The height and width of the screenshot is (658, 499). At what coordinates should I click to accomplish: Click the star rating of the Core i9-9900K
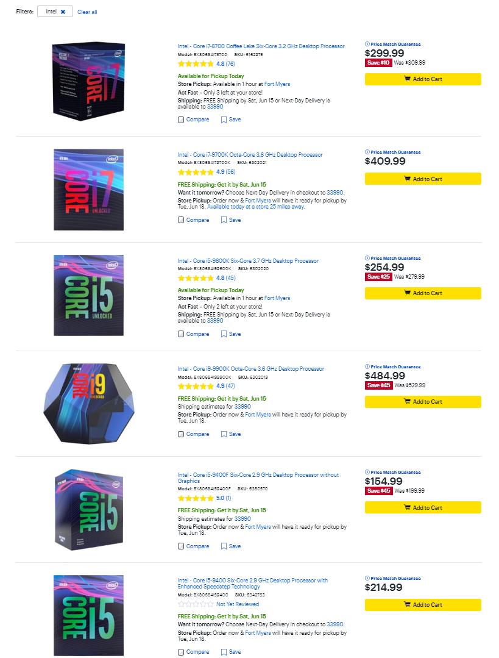[195, 386]
